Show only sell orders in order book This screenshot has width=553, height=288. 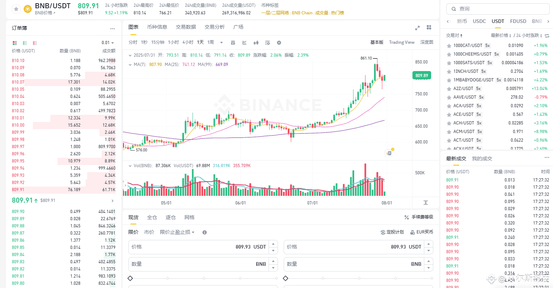(x=35, y=43)
